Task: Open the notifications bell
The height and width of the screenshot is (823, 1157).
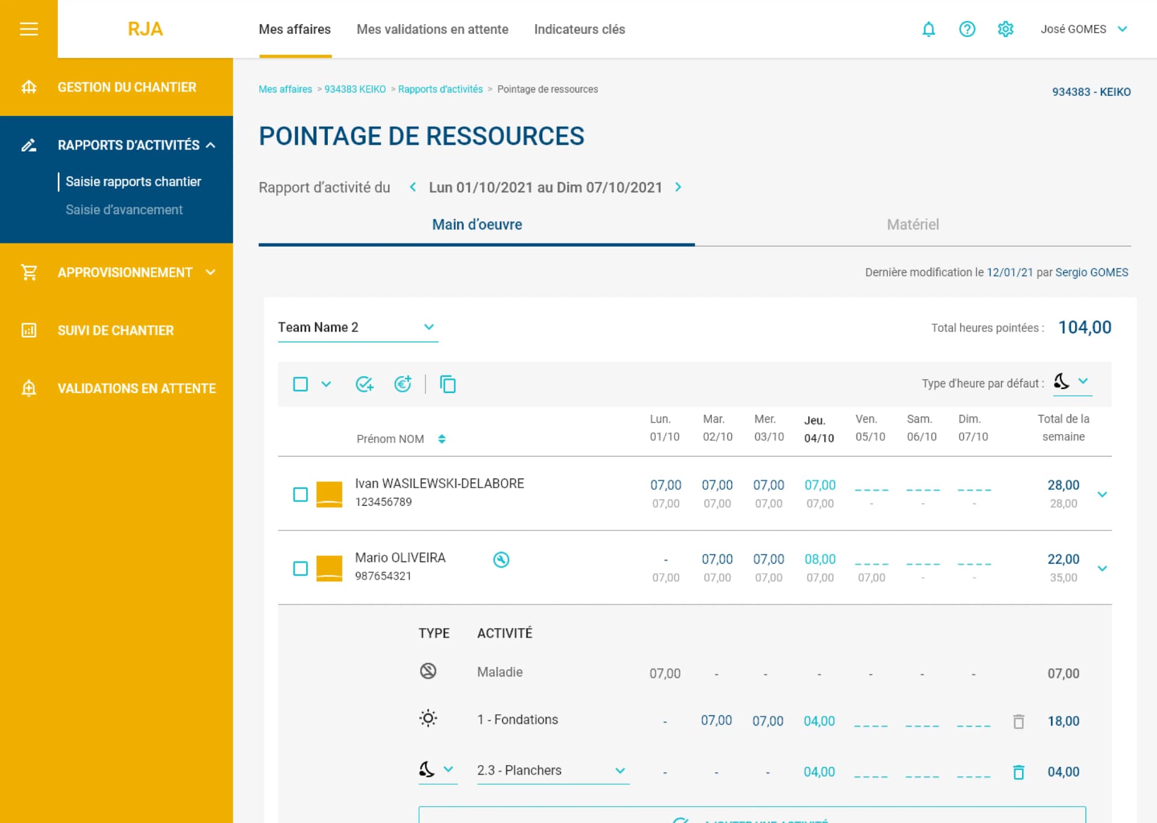Action: click(x=929, y=29)
